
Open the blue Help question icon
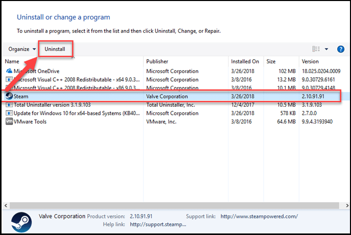pyautogui.click(x=340, y=49)
